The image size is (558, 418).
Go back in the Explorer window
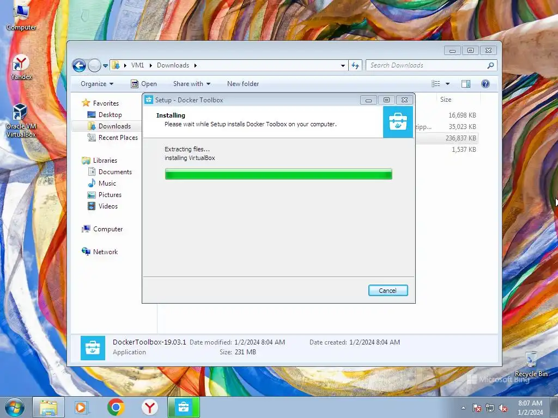coord(79,65)
